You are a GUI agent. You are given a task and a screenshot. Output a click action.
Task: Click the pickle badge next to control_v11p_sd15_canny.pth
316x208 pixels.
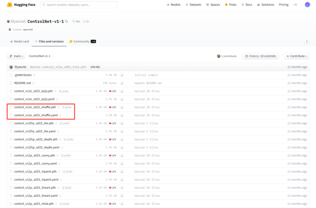pos(66,155)
